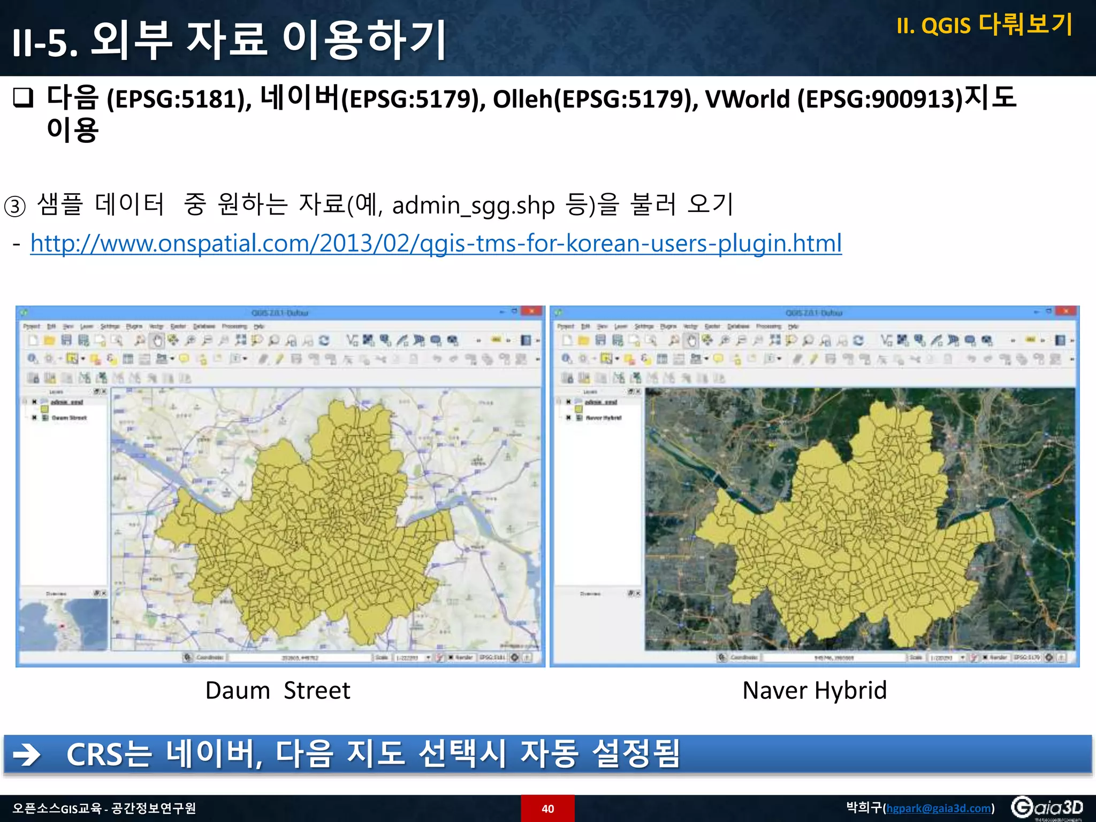Click Coordinate field in Naver Hybrid window status bar
Viewport: 1096px width, 822px height.
(x=834, y=657)
